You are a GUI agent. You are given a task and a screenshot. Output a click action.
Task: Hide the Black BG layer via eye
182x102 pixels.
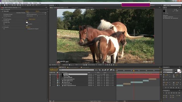tap(50, 76)
